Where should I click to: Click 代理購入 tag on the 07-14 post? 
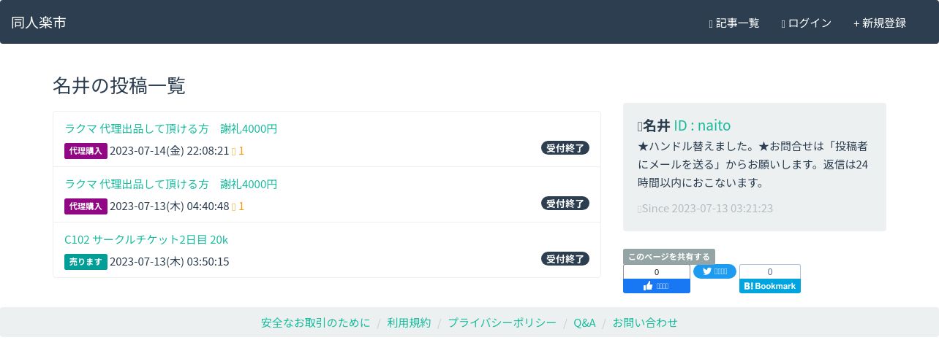click(86, 150)
